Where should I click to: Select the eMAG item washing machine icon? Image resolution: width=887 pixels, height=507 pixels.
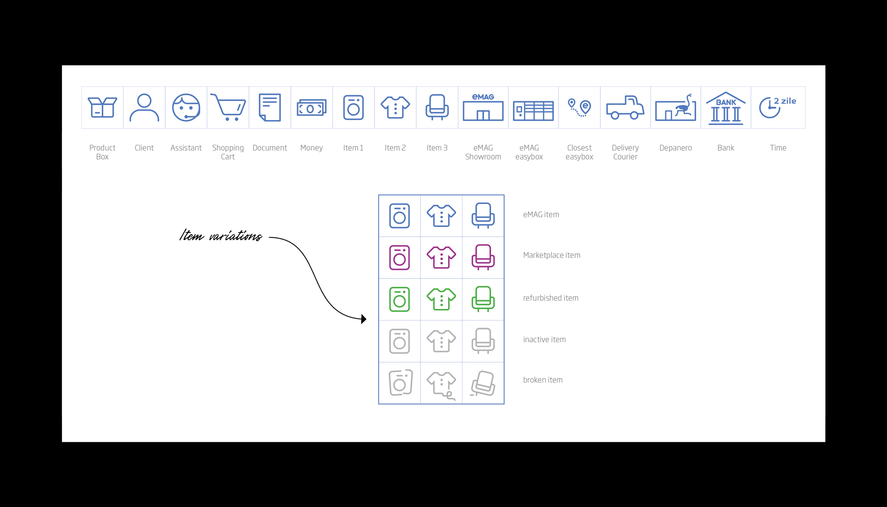(x=400, y=215)
